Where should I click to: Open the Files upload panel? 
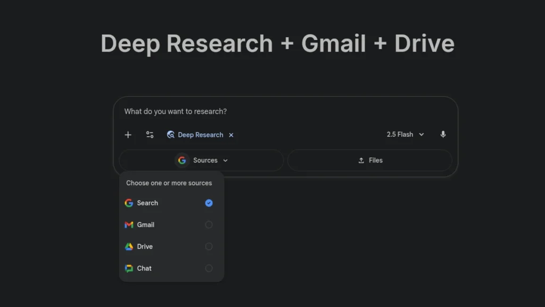point(370,160)
